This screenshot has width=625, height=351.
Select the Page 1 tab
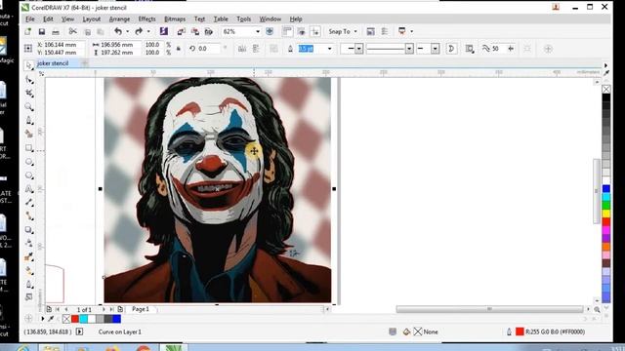pos(141,309)
